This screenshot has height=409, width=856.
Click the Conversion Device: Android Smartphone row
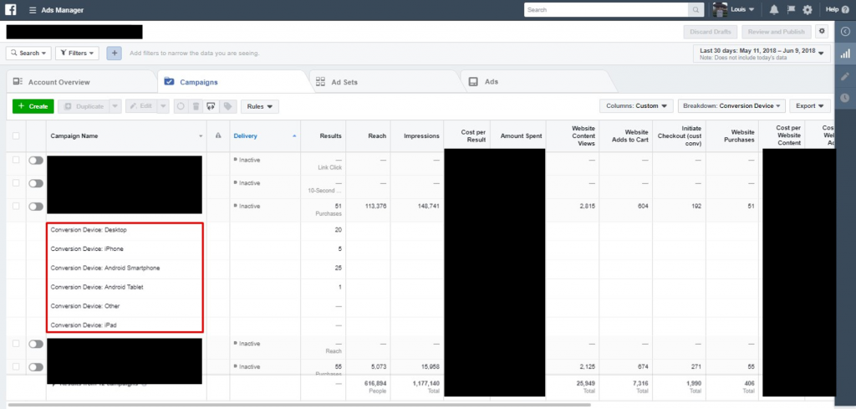coord(105,268)
